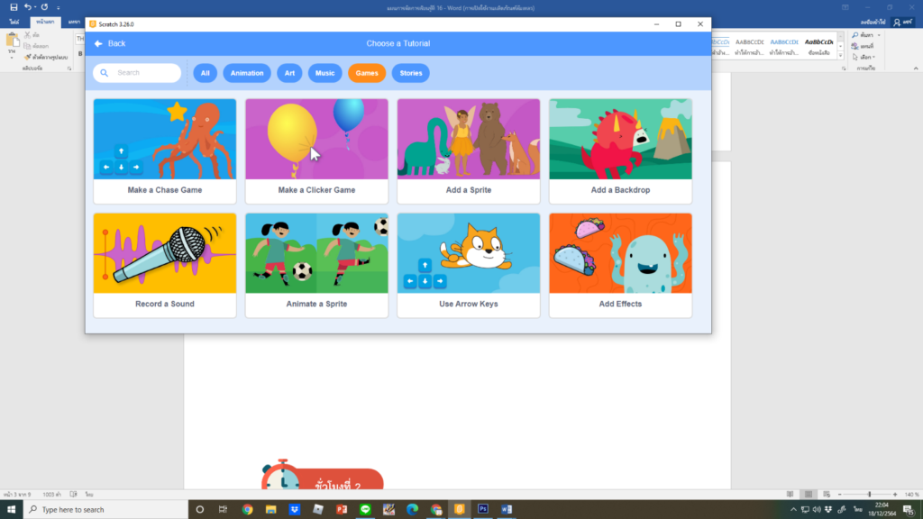Open PowerPoint from the taskbar
The width and height of the screenshot is (923, 519).
coord(342,509)
